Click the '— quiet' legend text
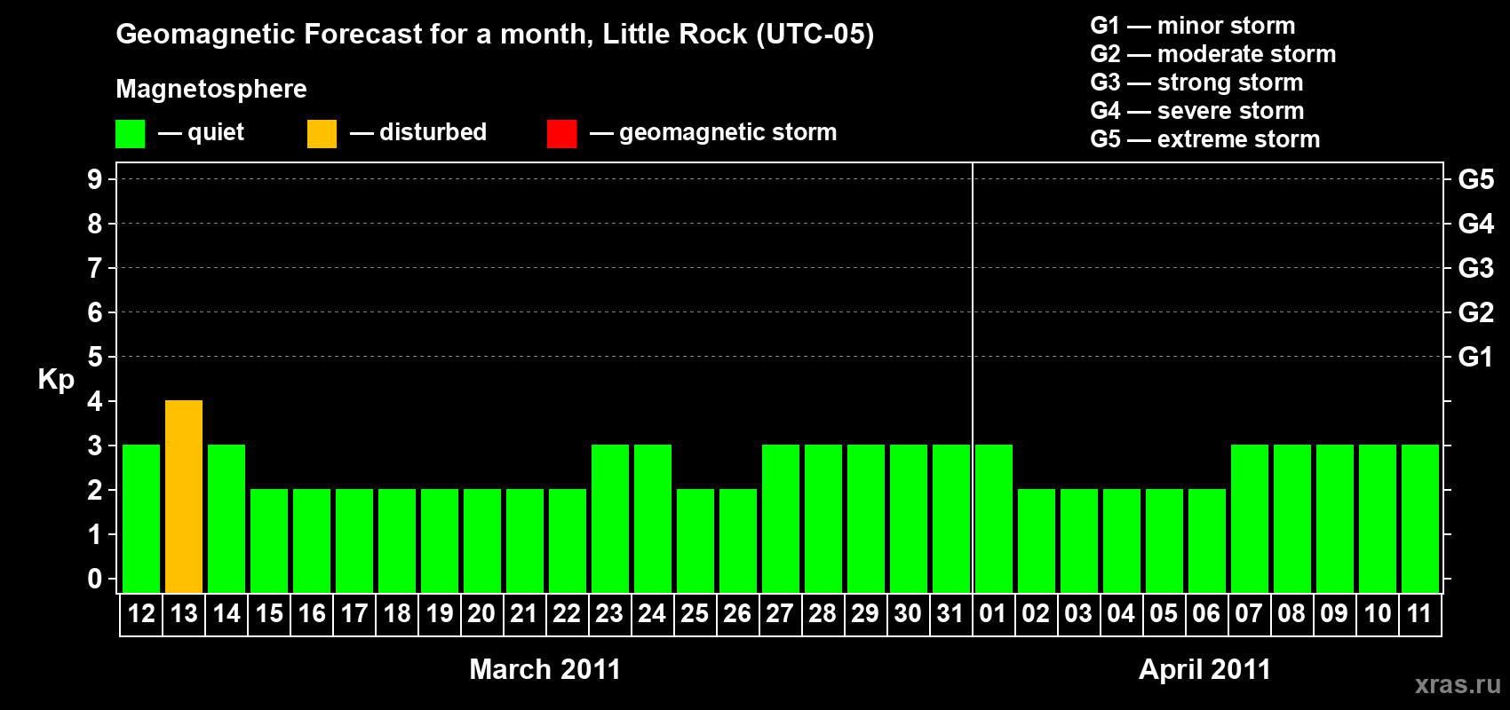 tap(201, 132)
